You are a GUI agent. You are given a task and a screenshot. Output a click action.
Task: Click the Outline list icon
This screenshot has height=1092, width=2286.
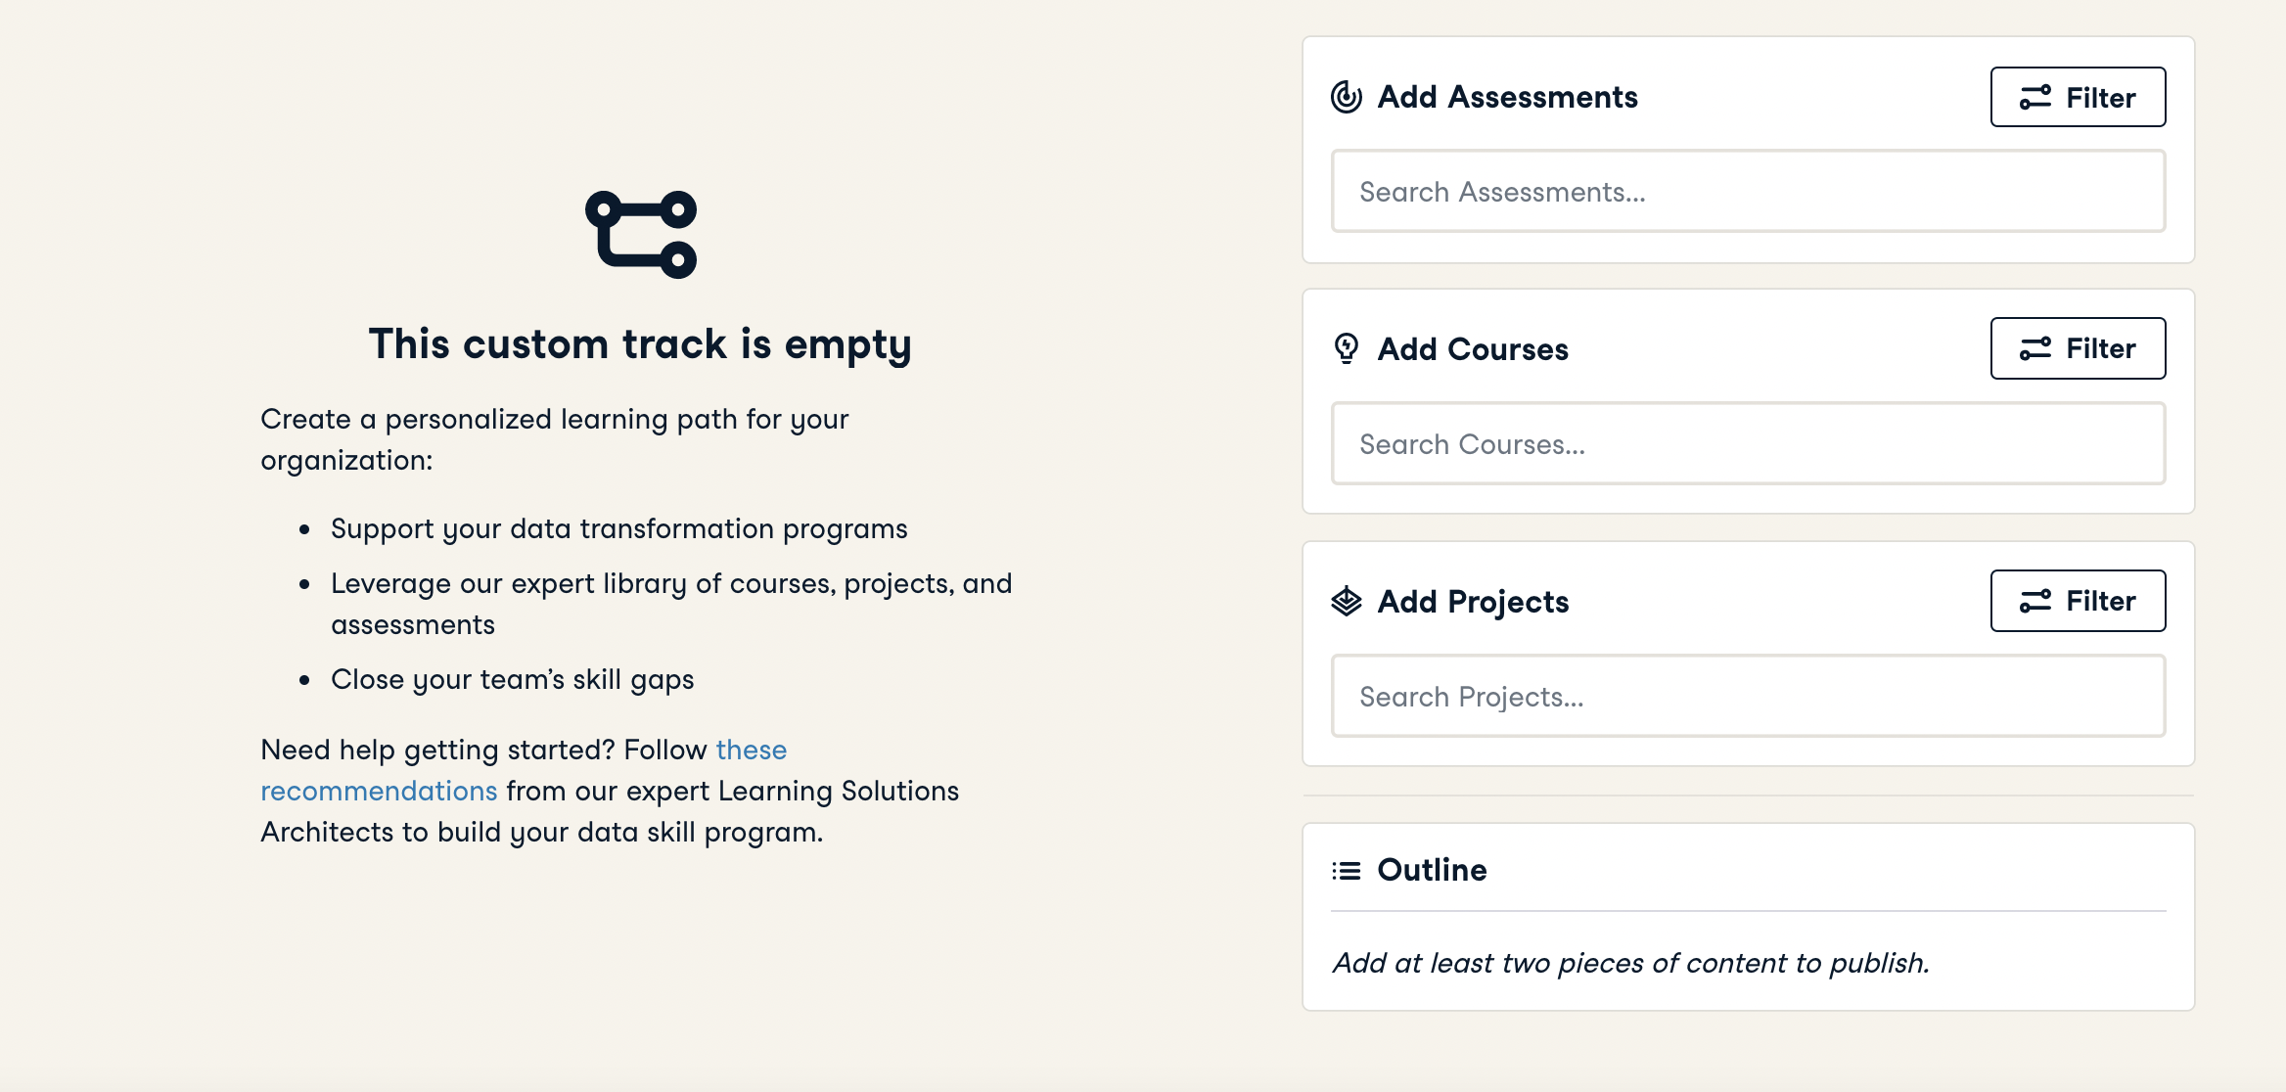pyautogui.click(x=1347, y=870)
